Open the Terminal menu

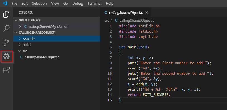tap(94, 3)
